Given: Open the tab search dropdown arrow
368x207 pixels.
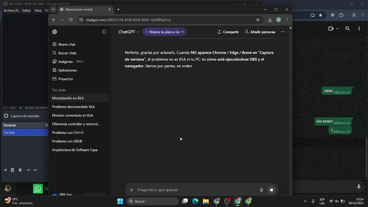Looking at the screenshot, I should (53, 9).
